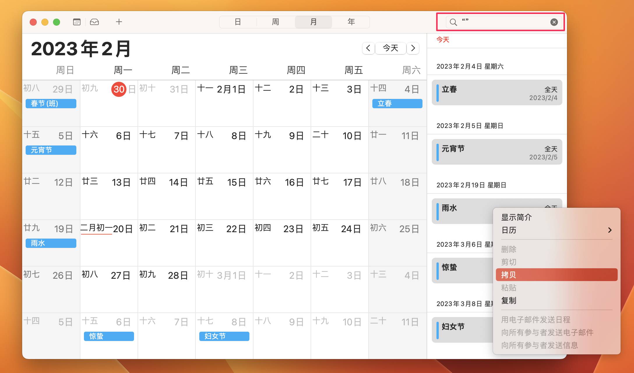
Task: Select 惊蛰 event on March 6日
Action: (x=109, y=336)
